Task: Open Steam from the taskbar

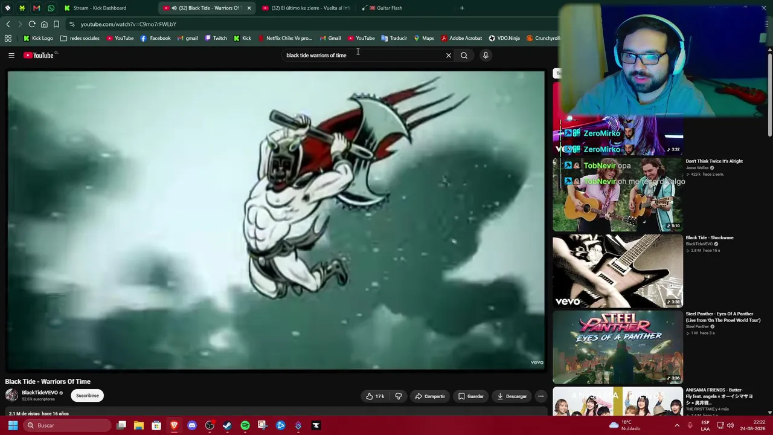Action: [x=227, y=425]
